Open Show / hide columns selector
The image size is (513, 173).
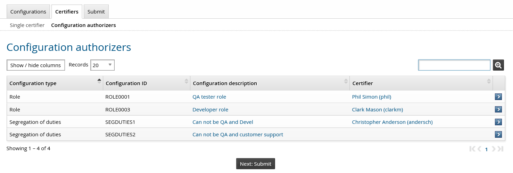[x=36, y=65]
